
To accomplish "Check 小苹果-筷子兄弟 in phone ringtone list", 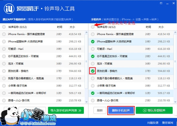I will point(93,86).
